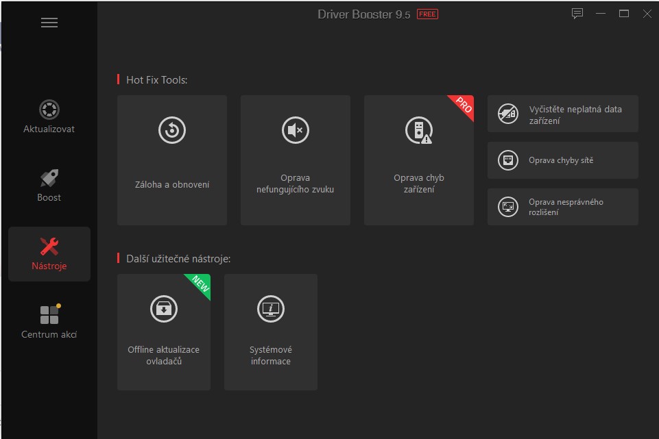The height and width of the screenshot is (439, 659).
Task: Open Oprava chyb zařízení tool
Action: click(x=418, y=160)
